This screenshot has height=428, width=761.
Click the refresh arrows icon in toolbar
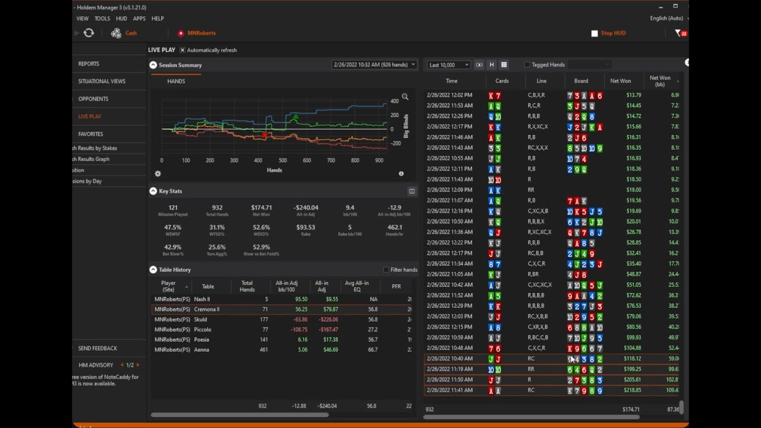pyautogui.click(x=89, y=33)
